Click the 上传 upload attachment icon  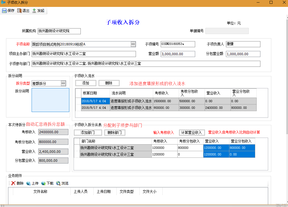pos(28,183)
